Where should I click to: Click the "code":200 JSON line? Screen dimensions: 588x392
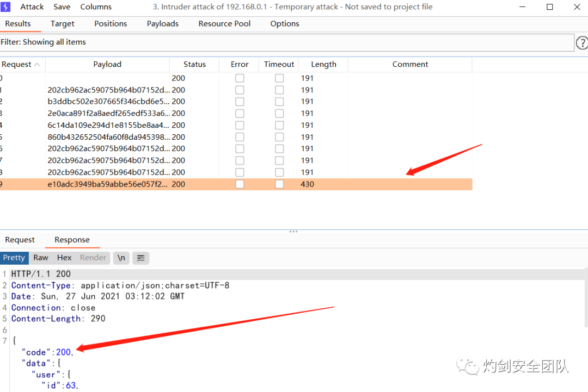point(47,352)
